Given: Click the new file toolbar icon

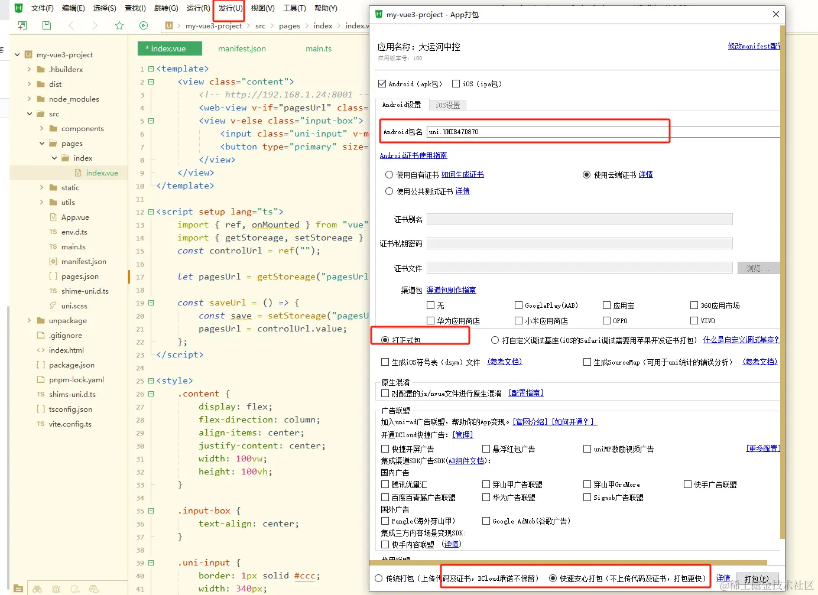Looking at the screenshot, I should click(22, 25).
